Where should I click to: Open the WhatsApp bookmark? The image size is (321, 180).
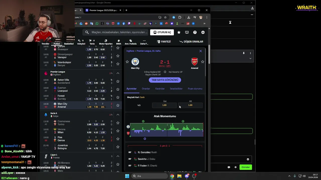97,23
